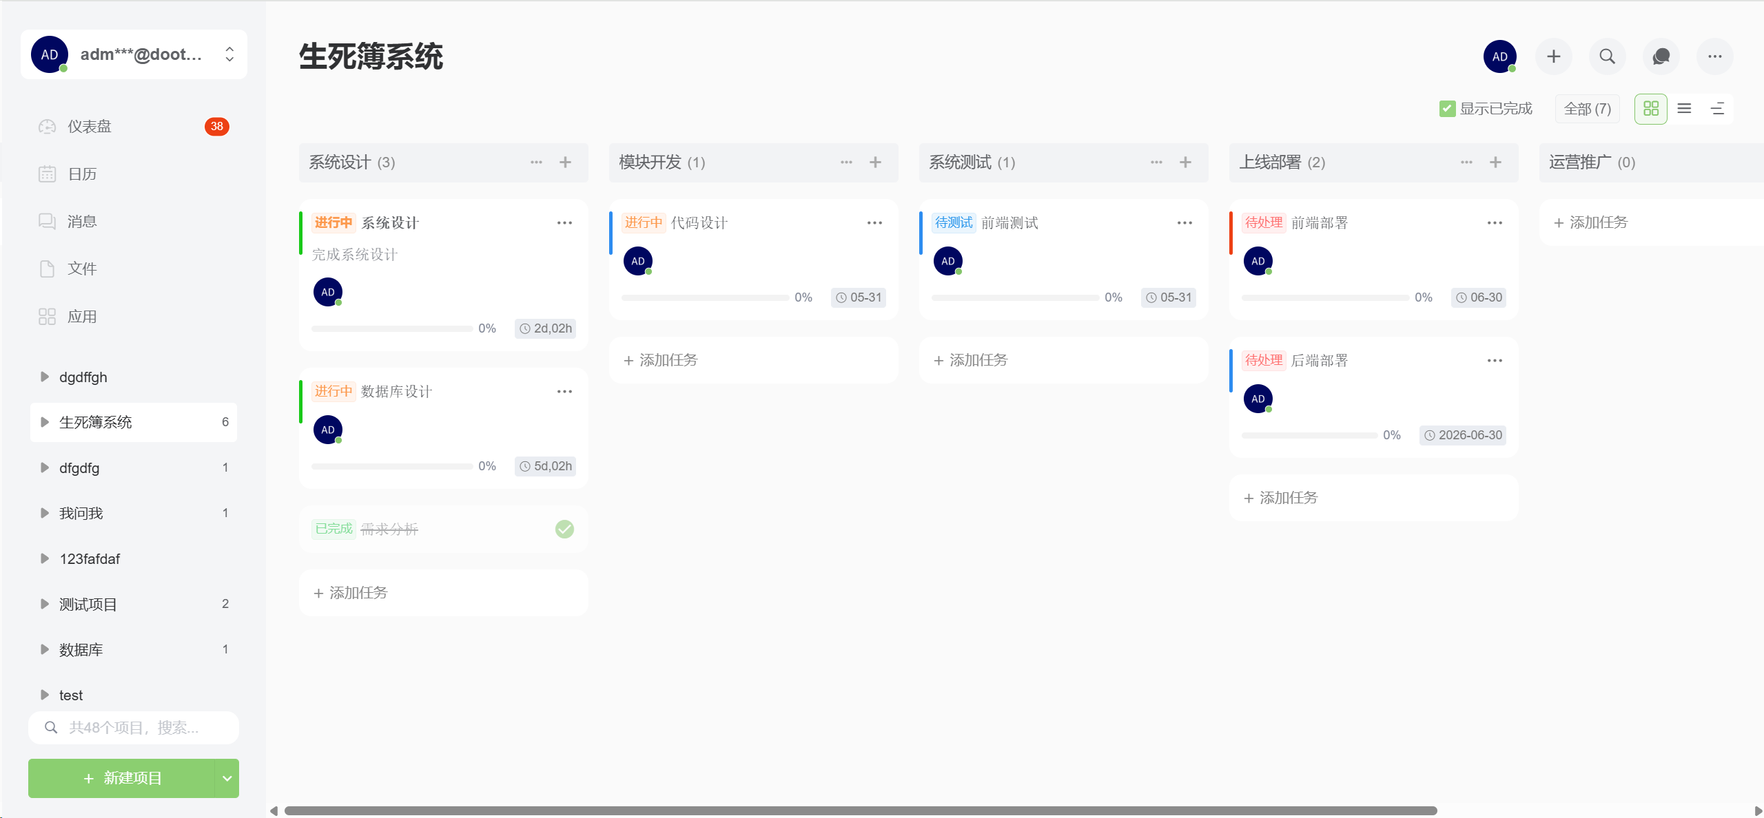The width and height of the screenshot is (1764, 818).
Task: Open 仪表盘 in the sidebar
Action: [x=90, y=127]
